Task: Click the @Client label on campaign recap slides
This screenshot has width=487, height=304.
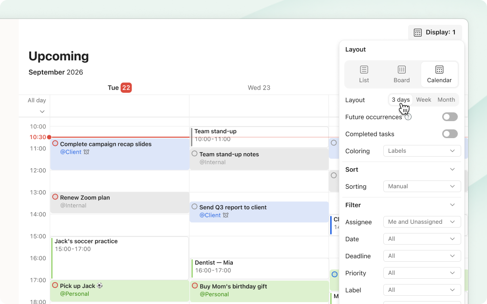Action: (x=71, y=152)
